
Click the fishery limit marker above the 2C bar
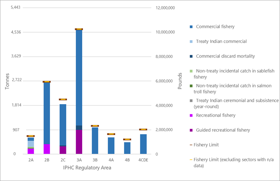(63, 99)
